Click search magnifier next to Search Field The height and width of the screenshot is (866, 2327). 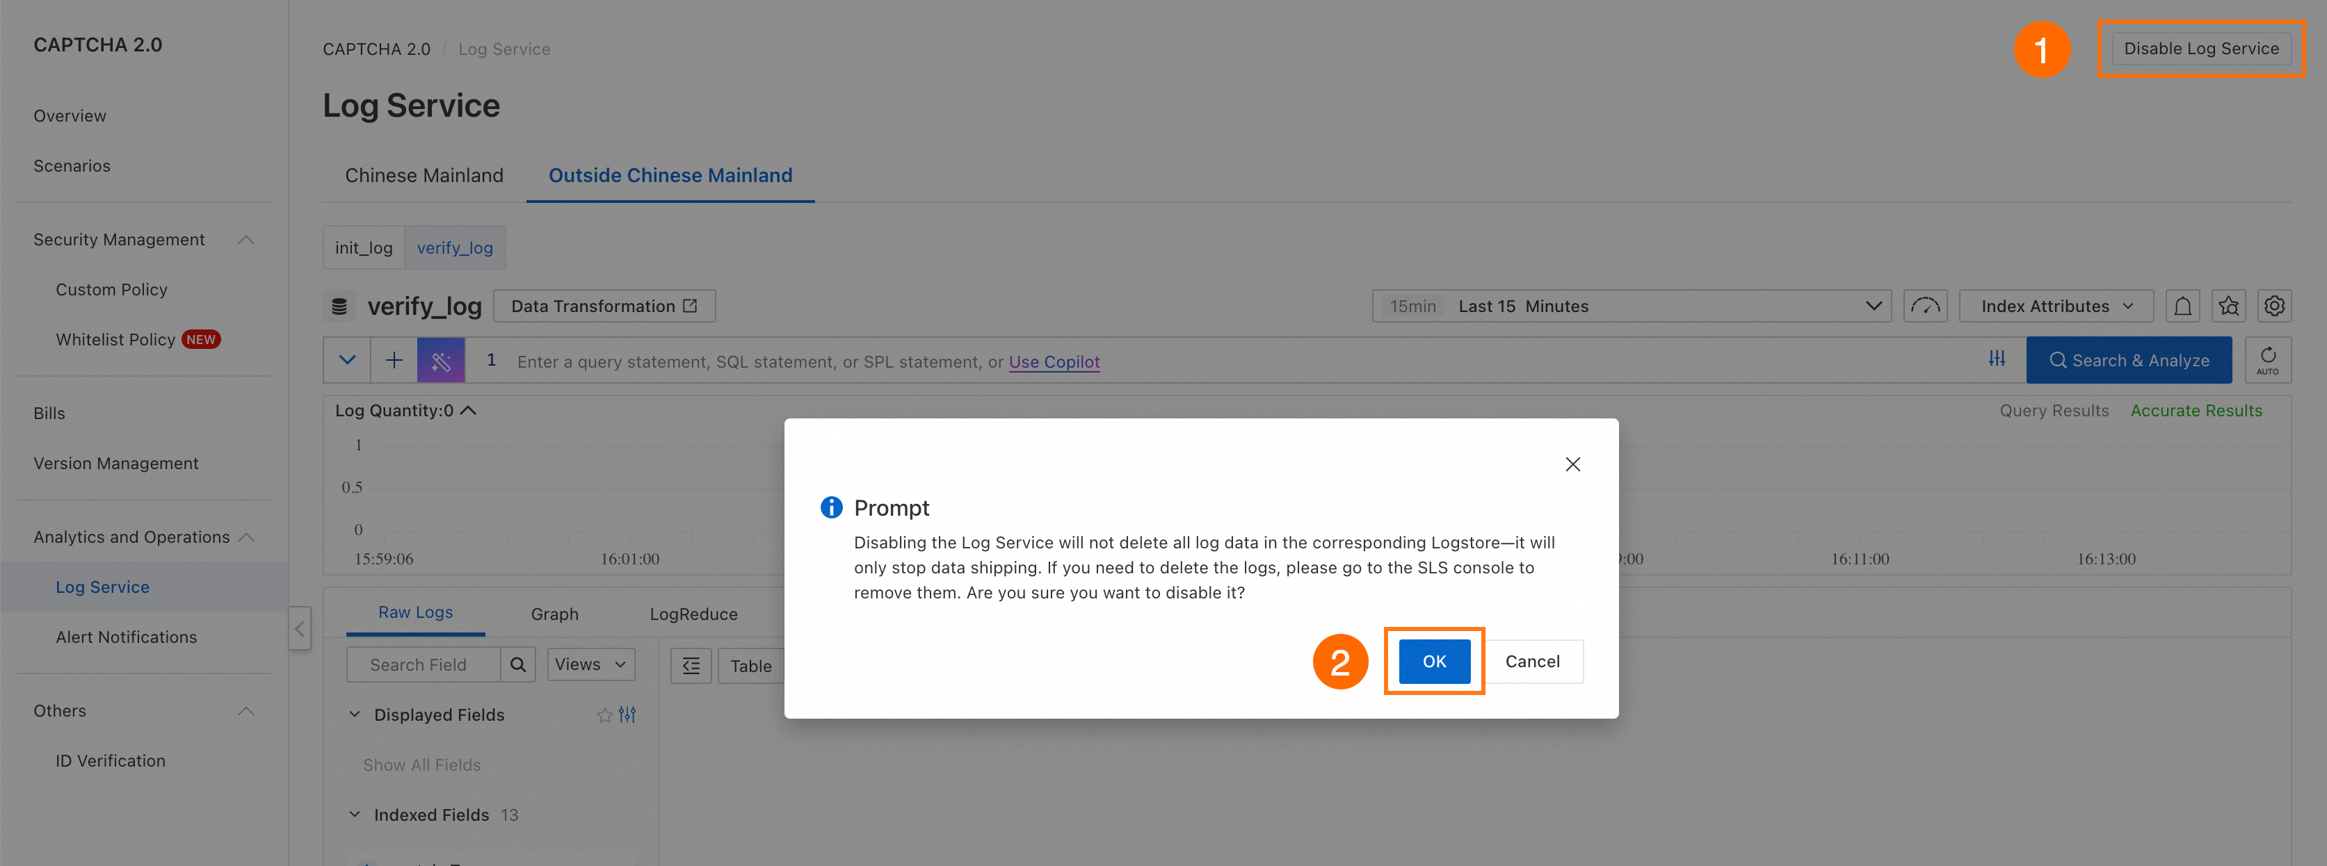coord(517,664)
